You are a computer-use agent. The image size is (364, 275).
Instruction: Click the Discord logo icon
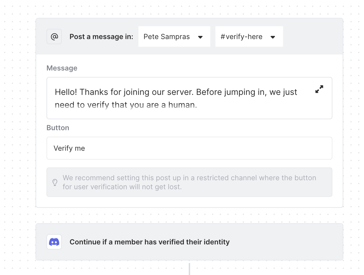pyautogui.click(x=54, y=242)
